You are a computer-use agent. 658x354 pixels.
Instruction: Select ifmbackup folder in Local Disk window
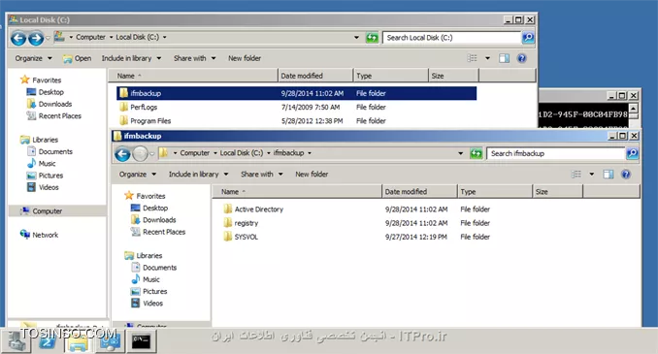296,93
